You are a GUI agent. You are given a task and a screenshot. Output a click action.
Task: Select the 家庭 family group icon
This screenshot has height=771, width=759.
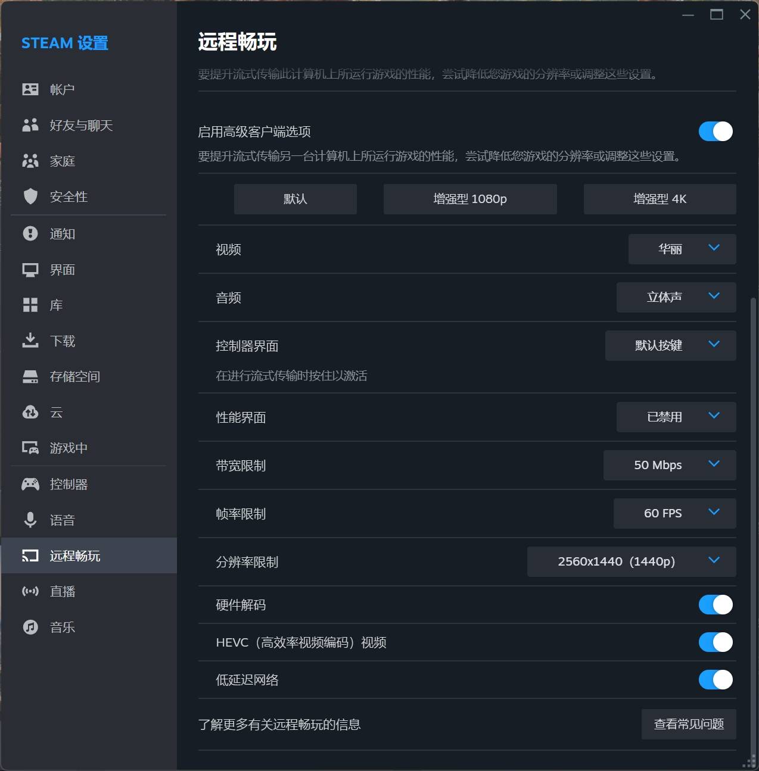30,161
